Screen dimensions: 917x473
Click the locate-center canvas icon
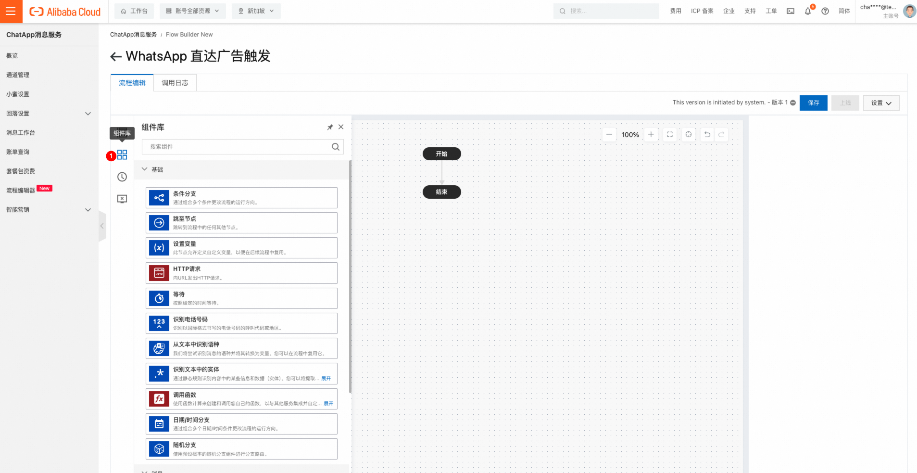coord(689,135)
